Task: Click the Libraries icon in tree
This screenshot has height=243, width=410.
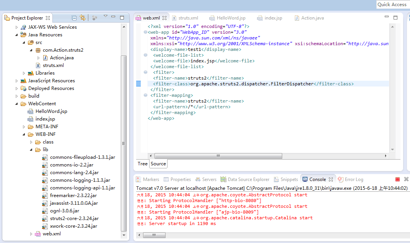Action: pyautogui.click(x=31, y=73)
